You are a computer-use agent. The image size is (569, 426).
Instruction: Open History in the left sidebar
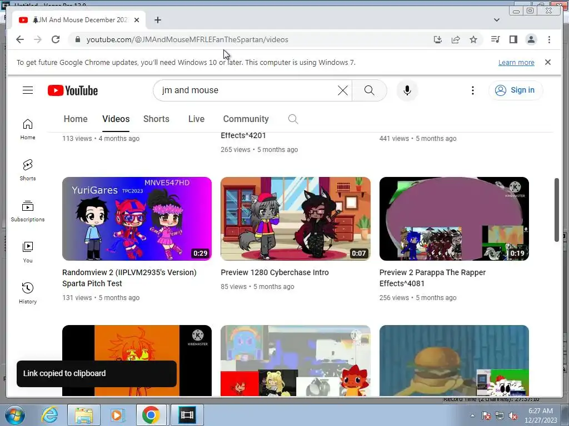click(x=28, y=293)
